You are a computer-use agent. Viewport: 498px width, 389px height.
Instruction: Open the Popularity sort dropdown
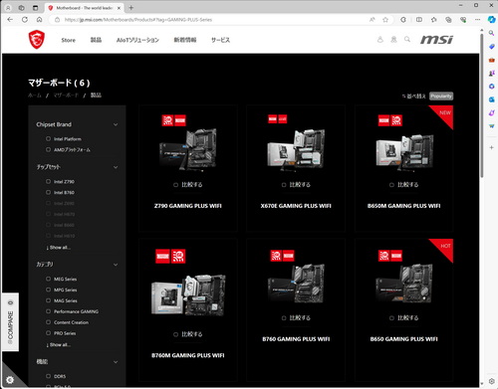tap(441, 97)
